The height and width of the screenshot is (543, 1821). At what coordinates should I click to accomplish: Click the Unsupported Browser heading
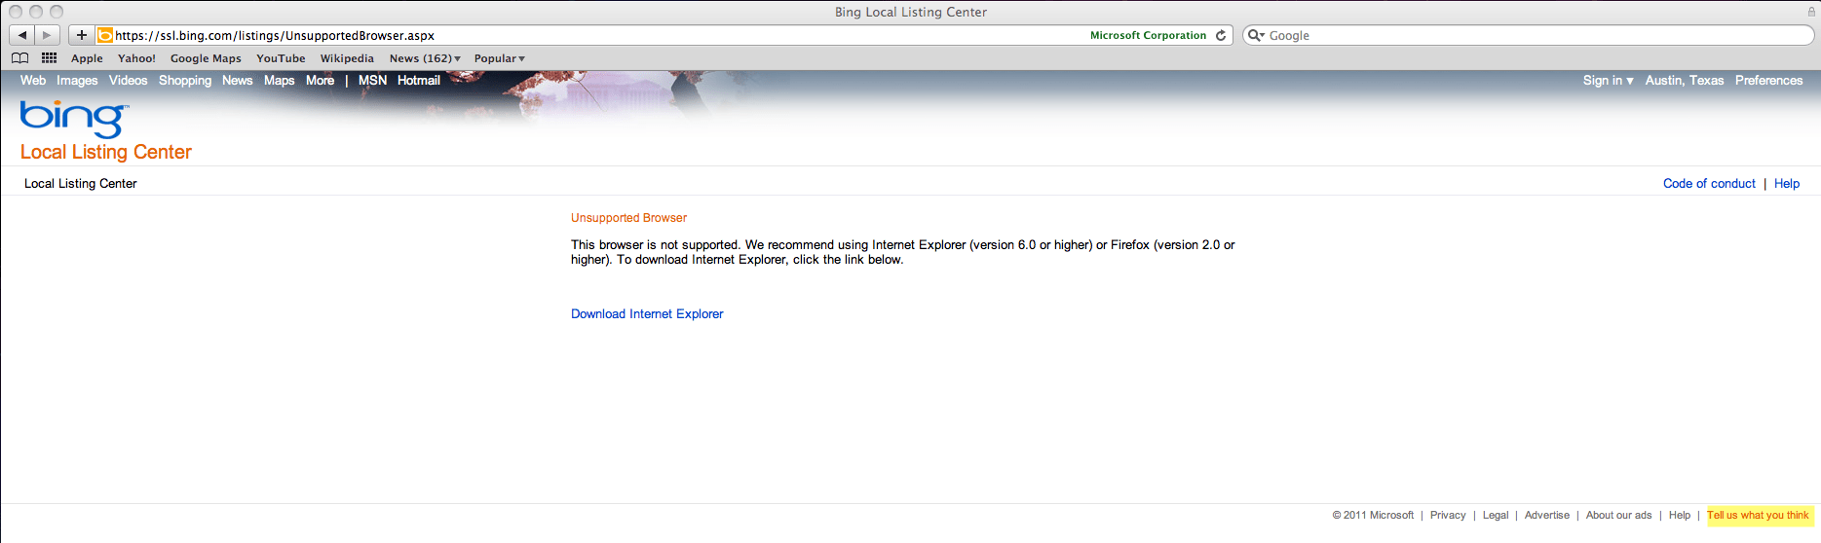628,218
